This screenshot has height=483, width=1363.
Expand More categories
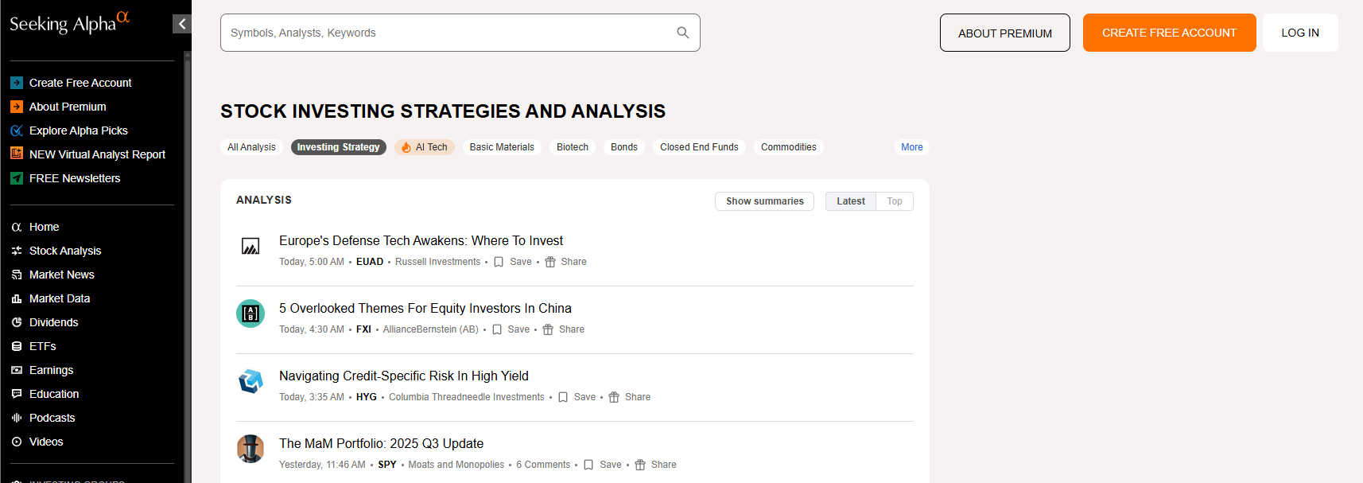[912, 147]
